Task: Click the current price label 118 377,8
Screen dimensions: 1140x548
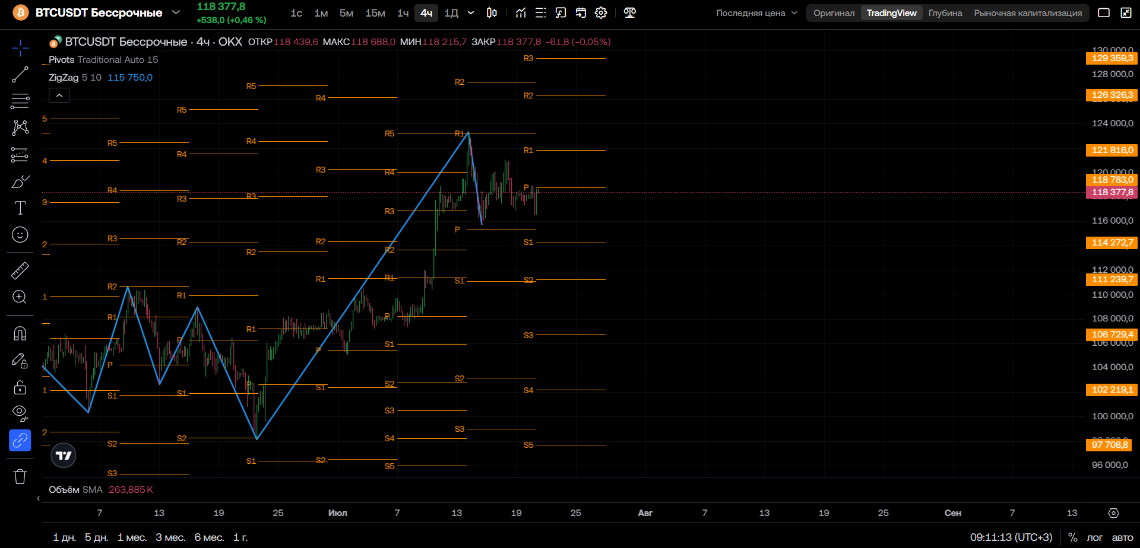Action: [x=1112, y=192]
